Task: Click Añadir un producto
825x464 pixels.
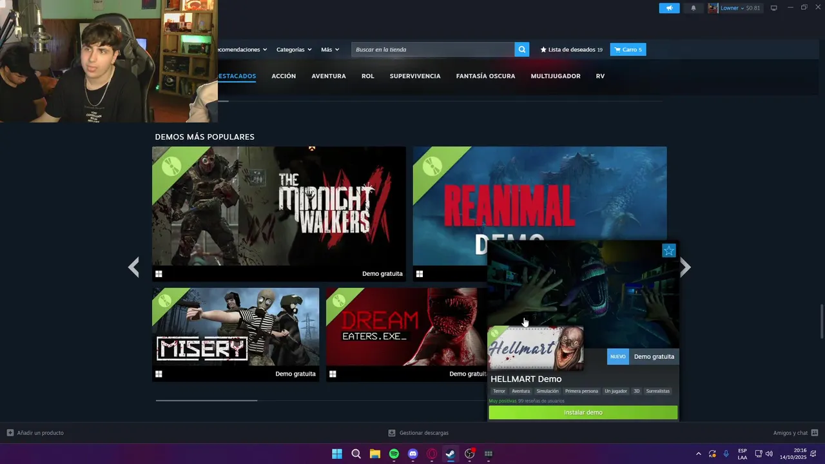Action: (x=35, y=433)
